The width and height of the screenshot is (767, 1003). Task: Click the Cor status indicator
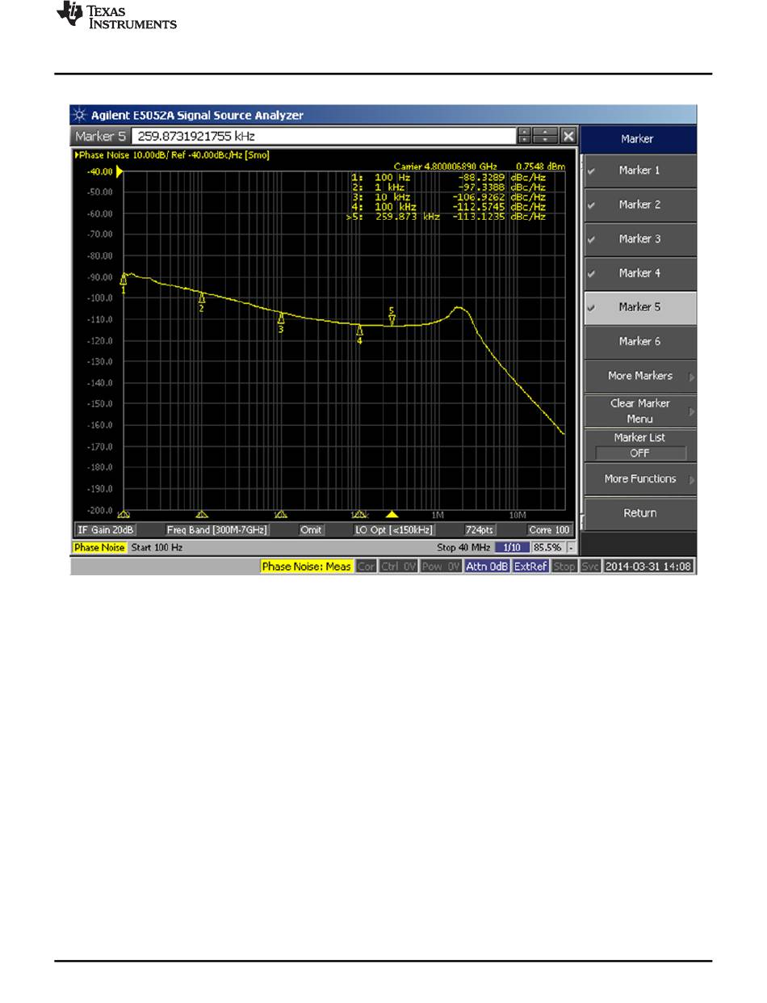click(x=367, y=567)
